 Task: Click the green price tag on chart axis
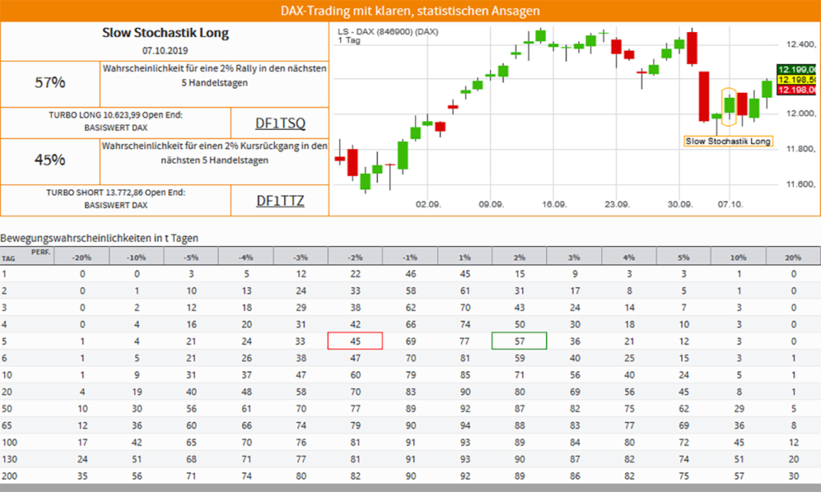click(796, 69)
